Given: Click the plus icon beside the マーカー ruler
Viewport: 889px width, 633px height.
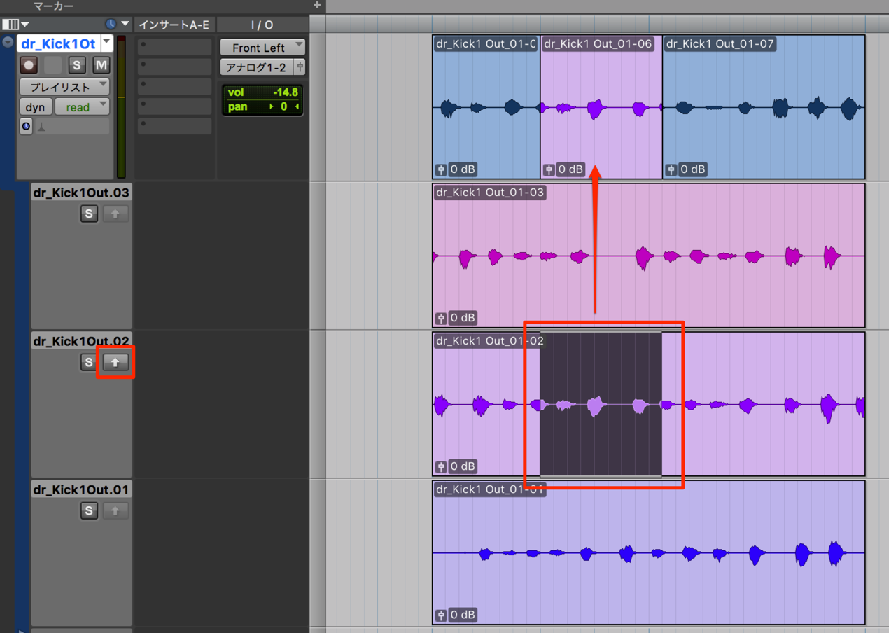Looking at the screenshot, I should pyautogui.click(x=317, y=6).
